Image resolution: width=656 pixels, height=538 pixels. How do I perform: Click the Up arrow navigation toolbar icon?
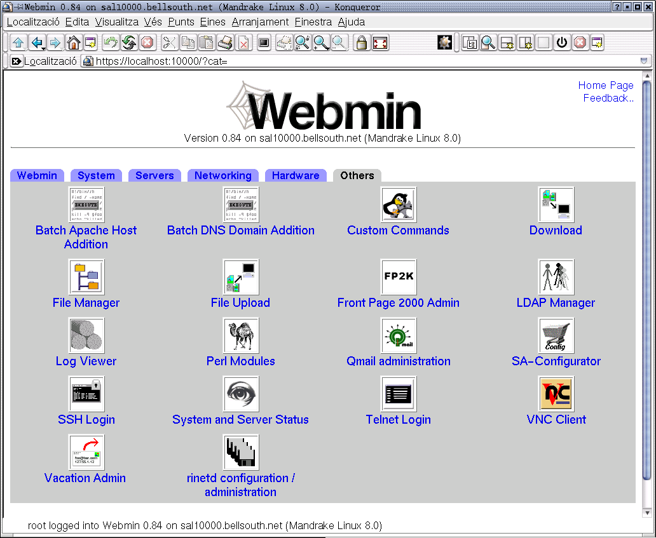click(18, 42)
